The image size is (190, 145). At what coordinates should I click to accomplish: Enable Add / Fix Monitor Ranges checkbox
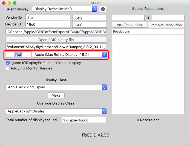click(x=8, y=68)
